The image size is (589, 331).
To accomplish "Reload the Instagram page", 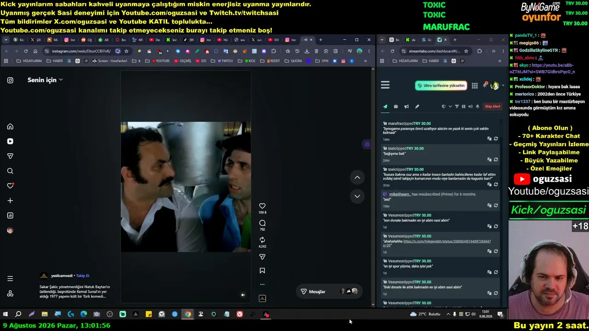I will click(26, 51).
